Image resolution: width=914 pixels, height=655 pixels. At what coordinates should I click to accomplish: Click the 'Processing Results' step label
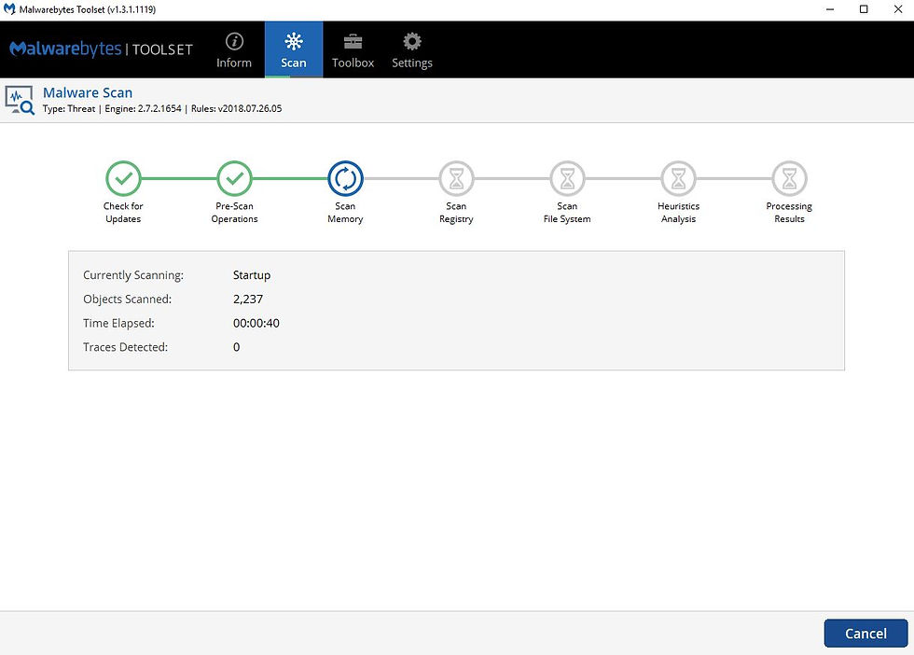[x=789, y=213]
